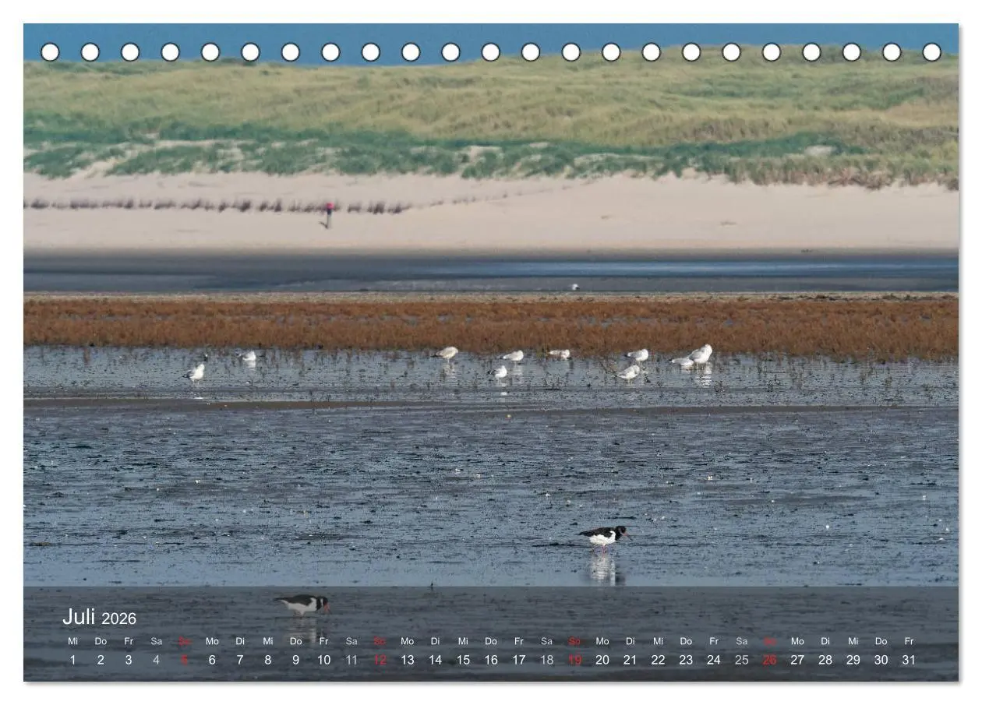
Task: Pick the grey Saturday date 18
Action: pos(546,660)
